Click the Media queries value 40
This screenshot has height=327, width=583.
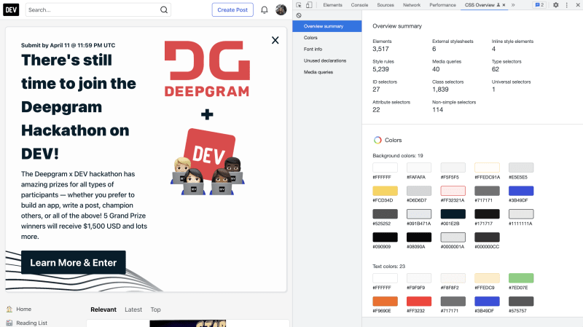point(436,69)
